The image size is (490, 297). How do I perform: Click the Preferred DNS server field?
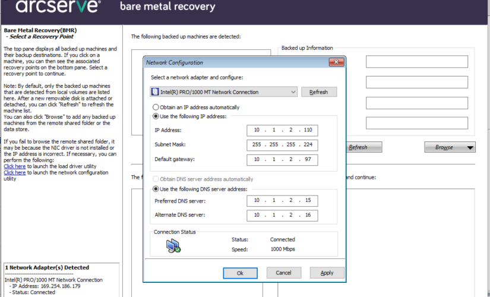pos(282,201)
